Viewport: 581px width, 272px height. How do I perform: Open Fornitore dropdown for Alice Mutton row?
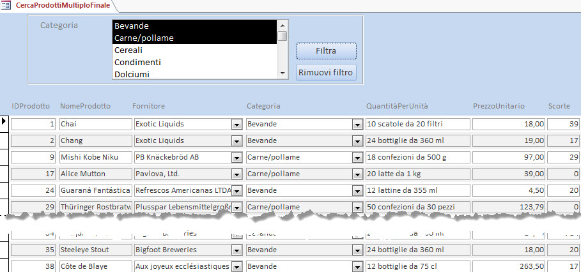click(x=236, y=174)
